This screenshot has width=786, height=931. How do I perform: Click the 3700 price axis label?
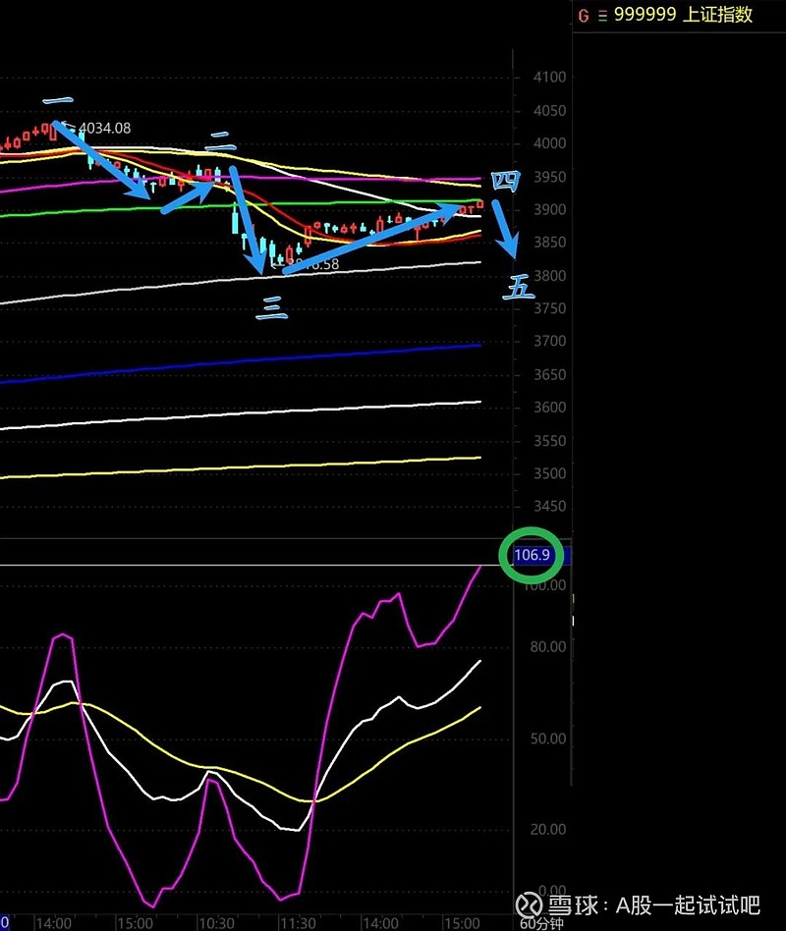tap(549, 341)
